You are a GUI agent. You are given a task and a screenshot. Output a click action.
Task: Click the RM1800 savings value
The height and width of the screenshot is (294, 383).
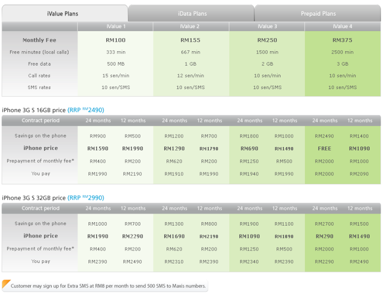pyautogui.click(x=249, y=136)
